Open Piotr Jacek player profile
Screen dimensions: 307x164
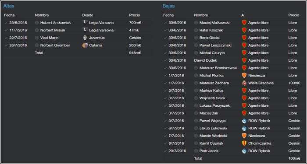(x=209, y=151)
